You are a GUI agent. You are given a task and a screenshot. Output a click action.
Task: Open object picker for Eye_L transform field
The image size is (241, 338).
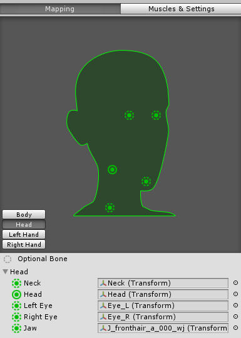235,306
